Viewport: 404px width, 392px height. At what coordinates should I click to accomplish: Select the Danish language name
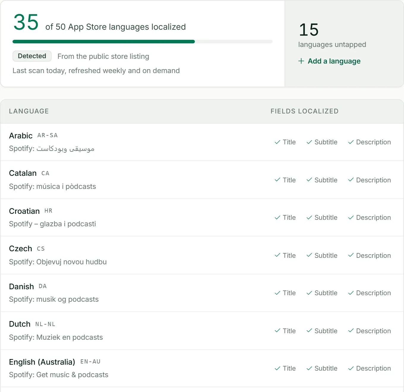pyautogui.click(x=21, y=287)
